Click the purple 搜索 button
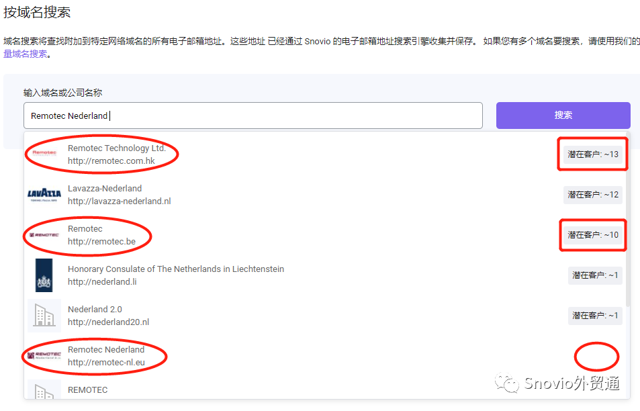Image resolution: width=640 pixels, height=411 pixels. click(563, 116)
